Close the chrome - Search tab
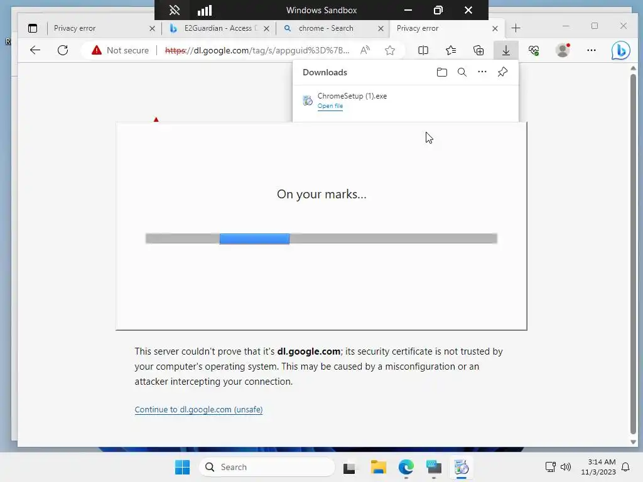 [381, 28]
